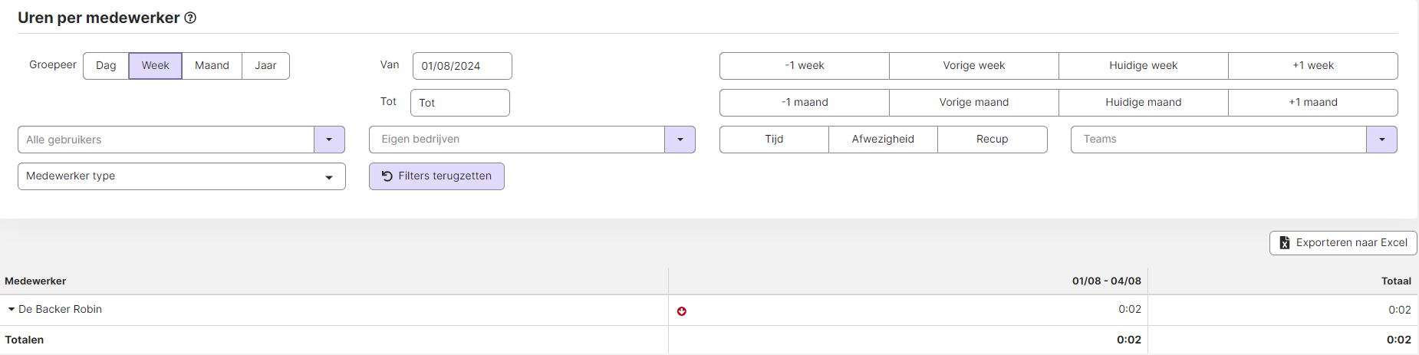Viewport: 1419px width, 355px height.
Task: Click the Excel icon on export button
Action: pos(1285,243)
